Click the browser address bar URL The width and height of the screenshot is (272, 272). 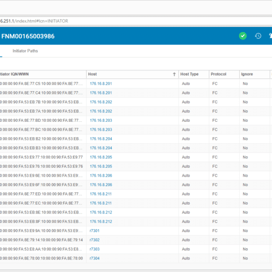coord(34,21)
